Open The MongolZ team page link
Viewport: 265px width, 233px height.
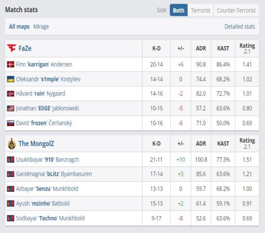point(36,144)
